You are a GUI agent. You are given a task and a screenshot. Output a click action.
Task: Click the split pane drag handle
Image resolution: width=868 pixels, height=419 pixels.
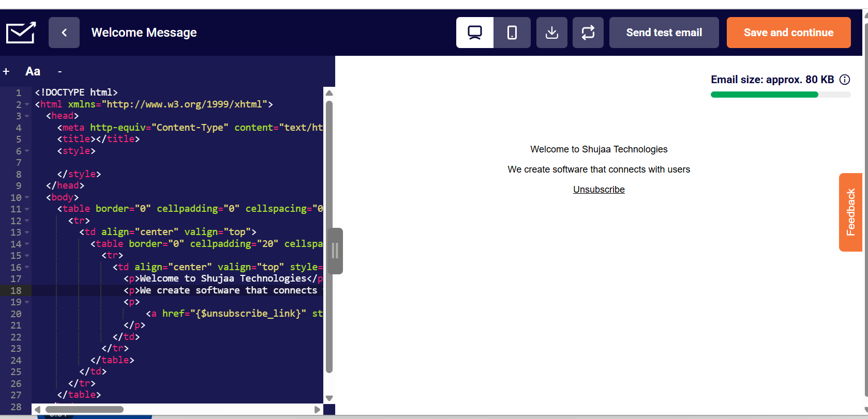click(x=335, y=251)
